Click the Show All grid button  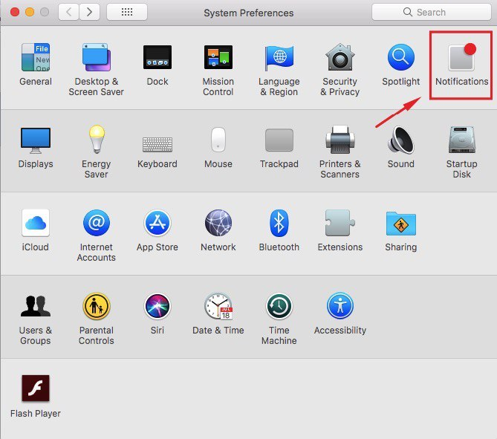[127, 12]
